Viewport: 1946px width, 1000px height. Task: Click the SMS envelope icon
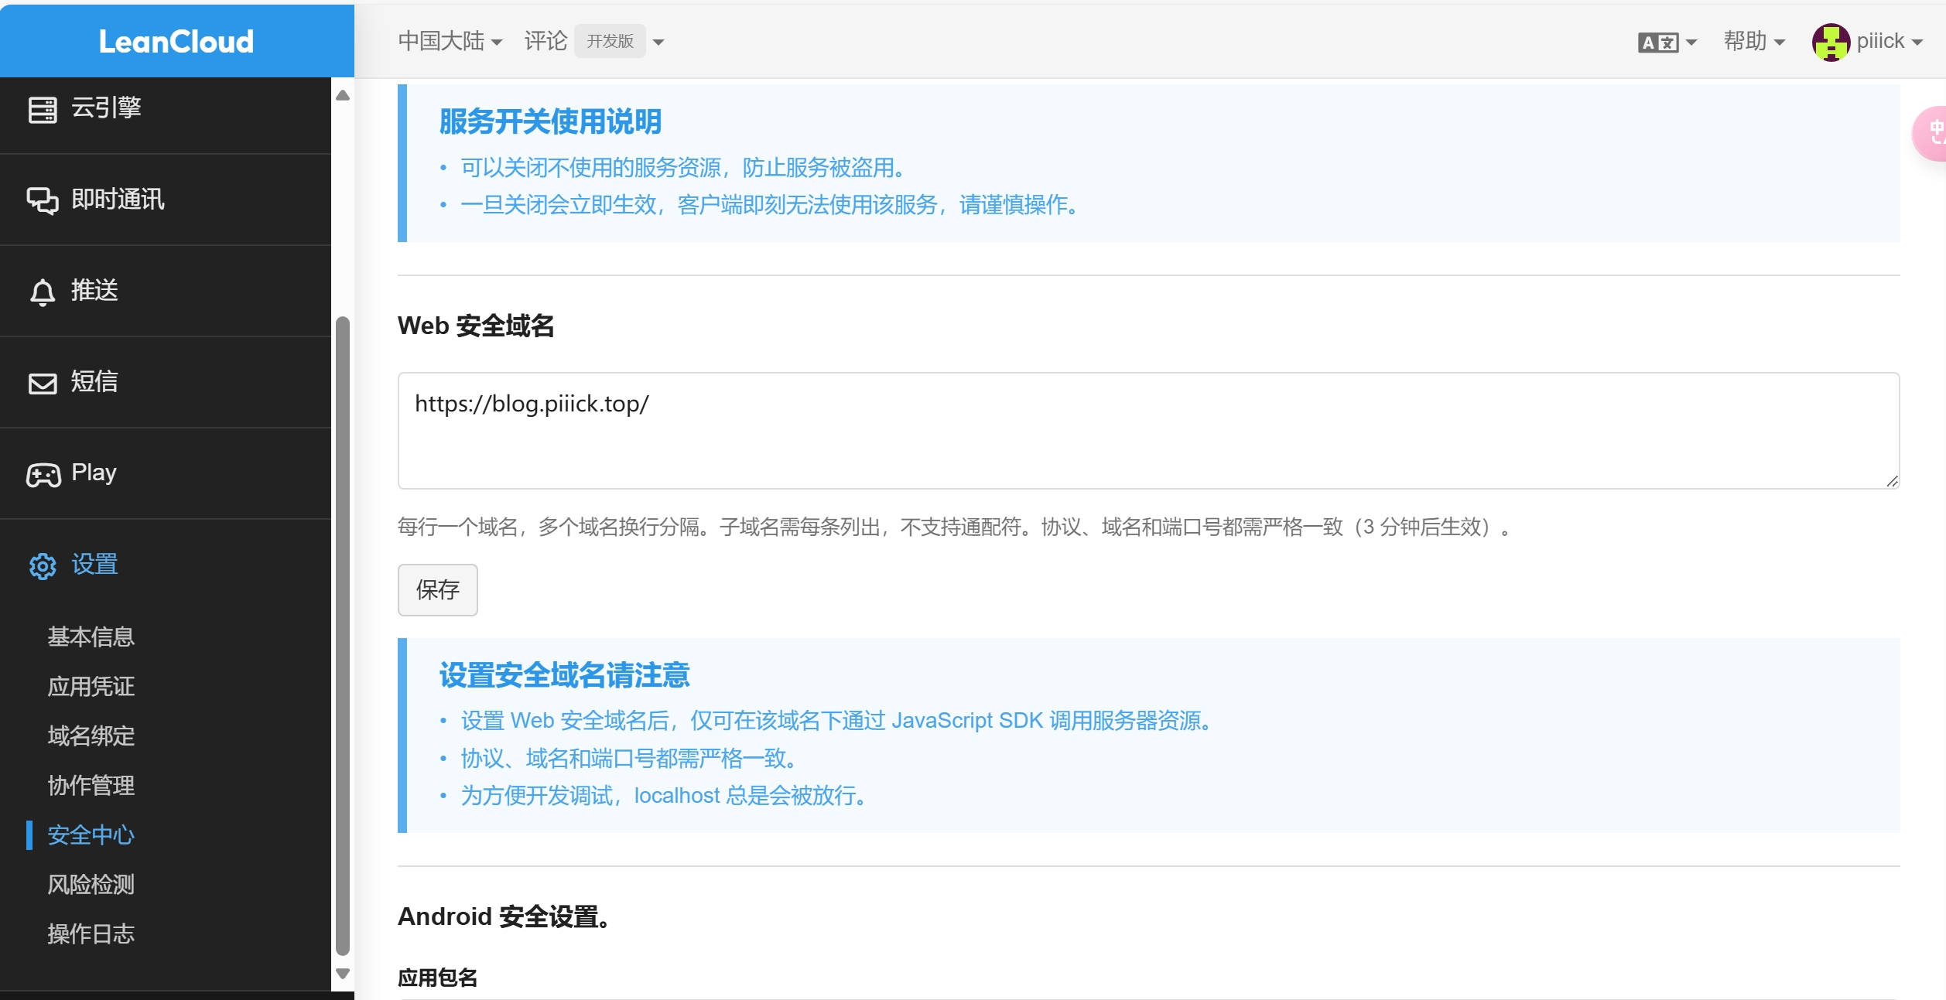tap(43, 383)
